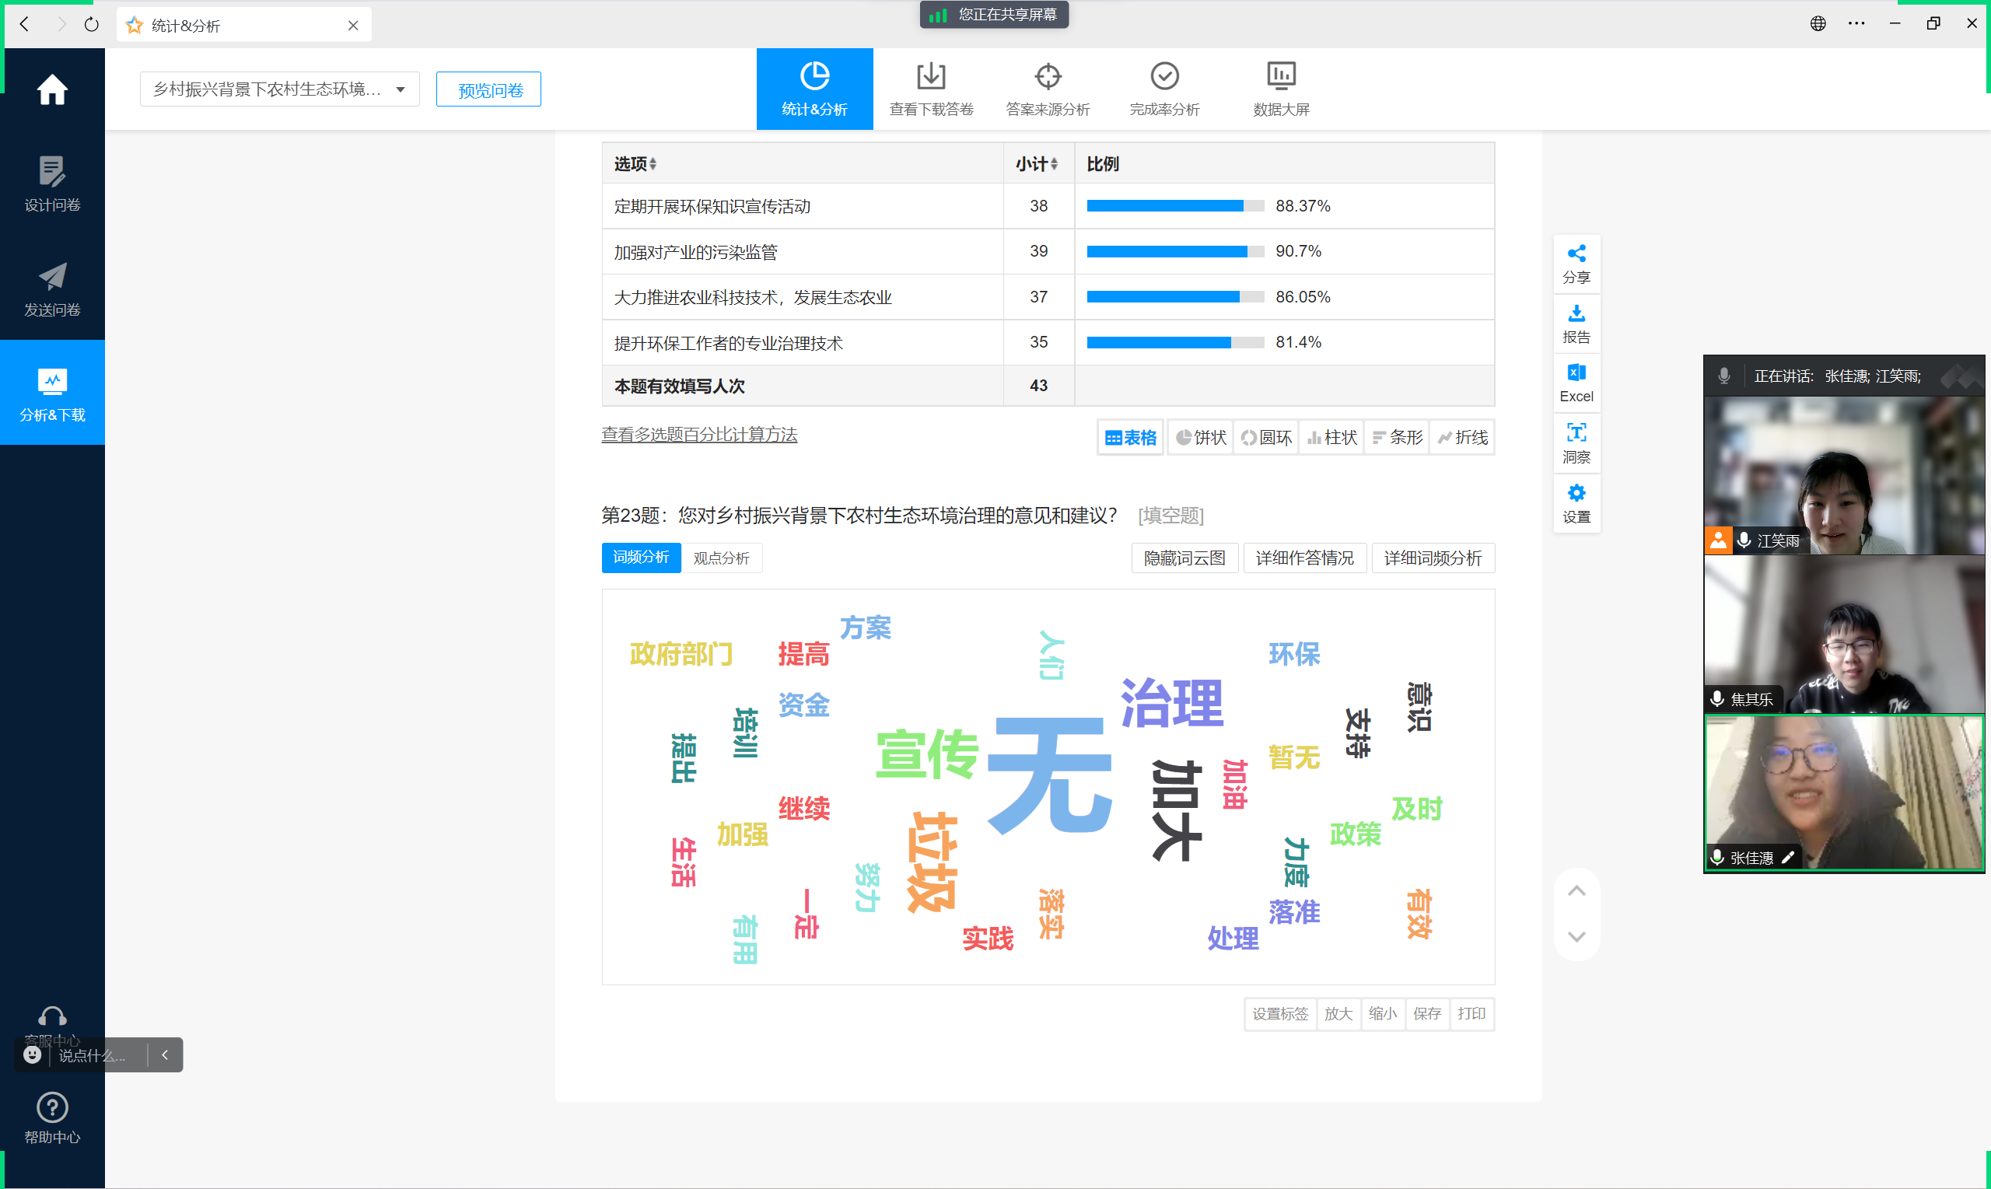Switch chart view to 折线 line

pyautogui.click(x=1461, y=438)
